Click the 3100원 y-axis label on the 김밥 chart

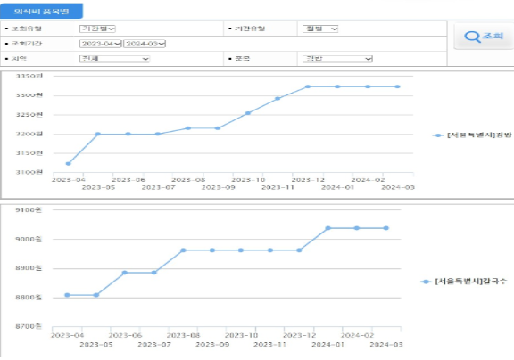click(29, 172)
